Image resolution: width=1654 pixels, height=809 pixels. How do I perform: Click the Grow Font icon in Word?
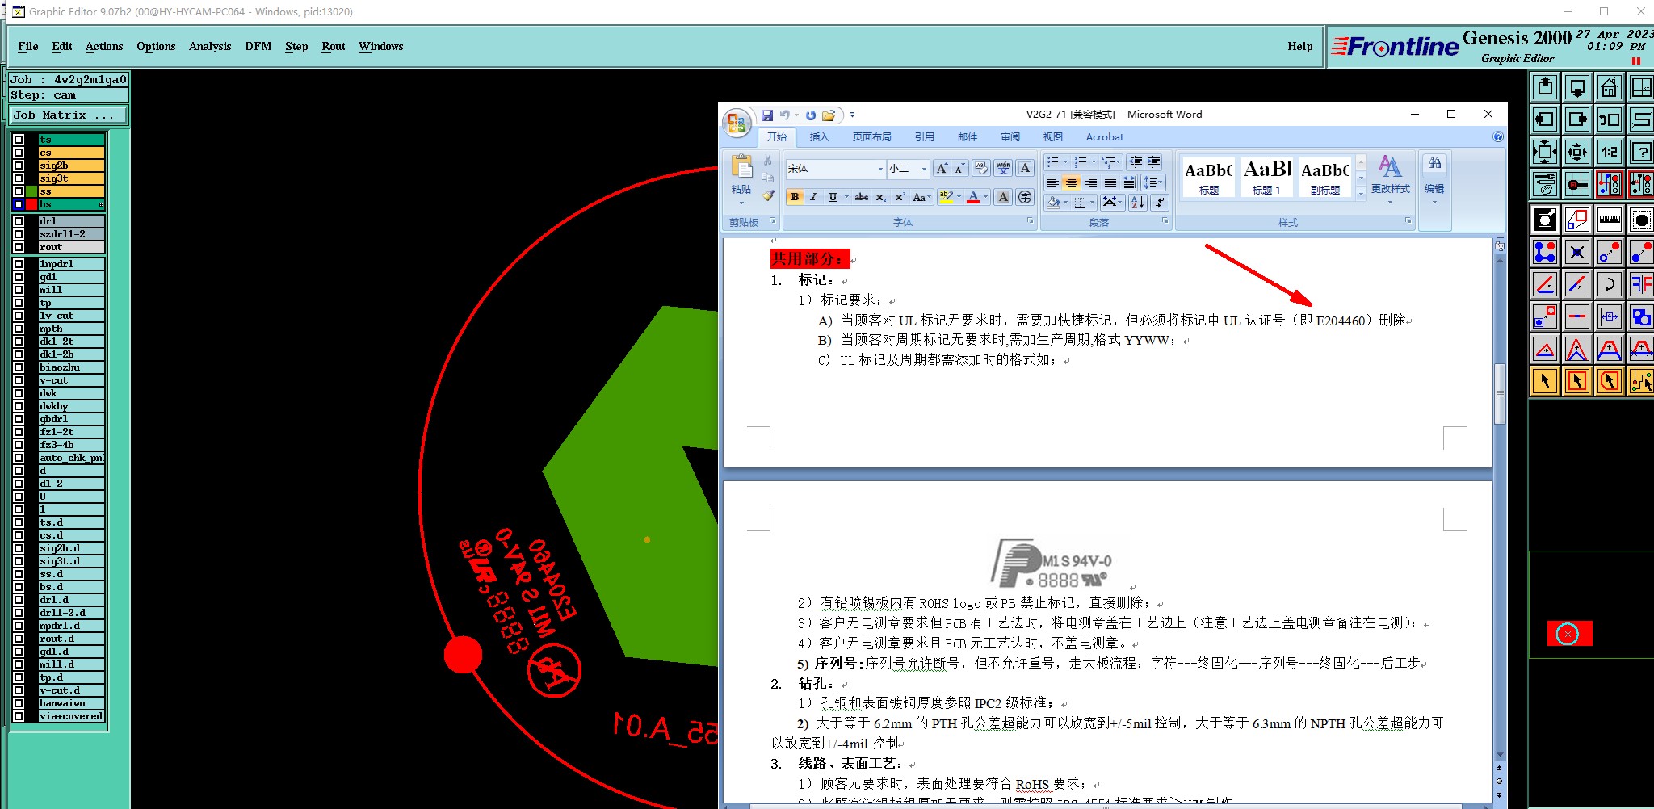pos(942,168)
